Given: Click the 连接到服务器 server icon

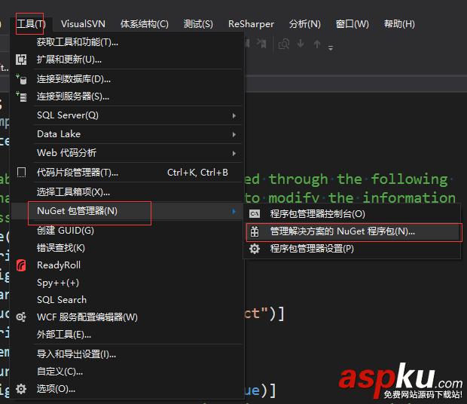Looking at the screenshot, I should coord(21,96).
